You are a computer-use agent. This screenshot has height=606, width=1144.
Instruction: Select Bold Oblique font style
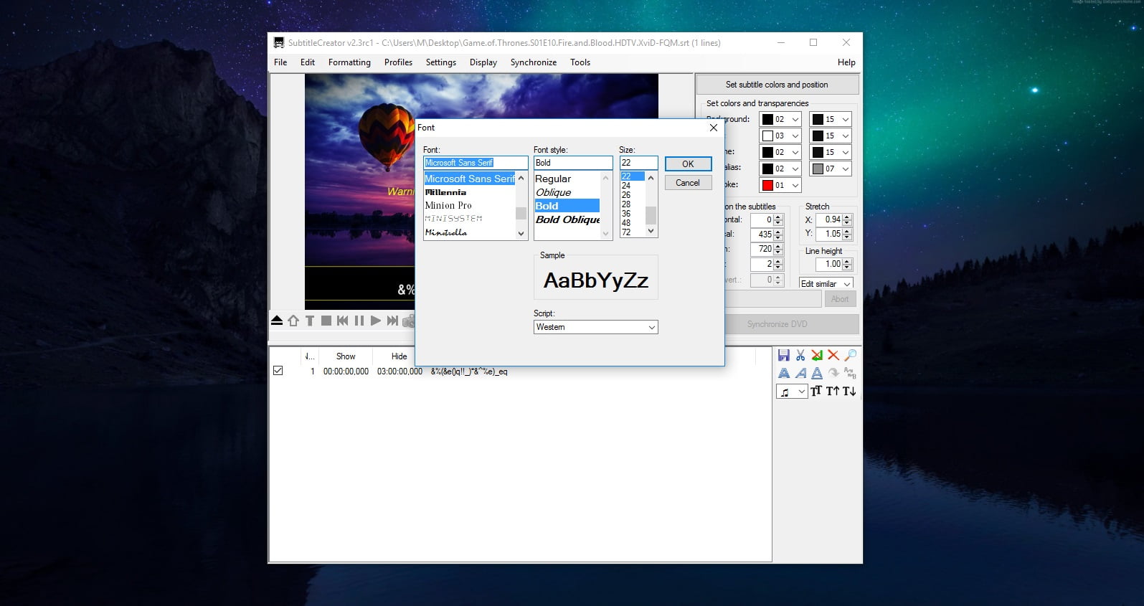[567, 219]
